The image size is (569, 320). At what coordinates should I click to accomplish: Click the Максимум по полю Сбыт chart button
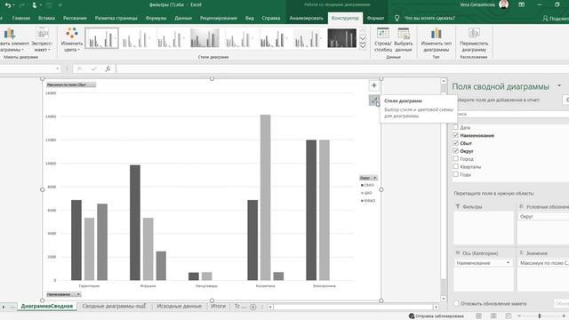click(x=71, y=85)
